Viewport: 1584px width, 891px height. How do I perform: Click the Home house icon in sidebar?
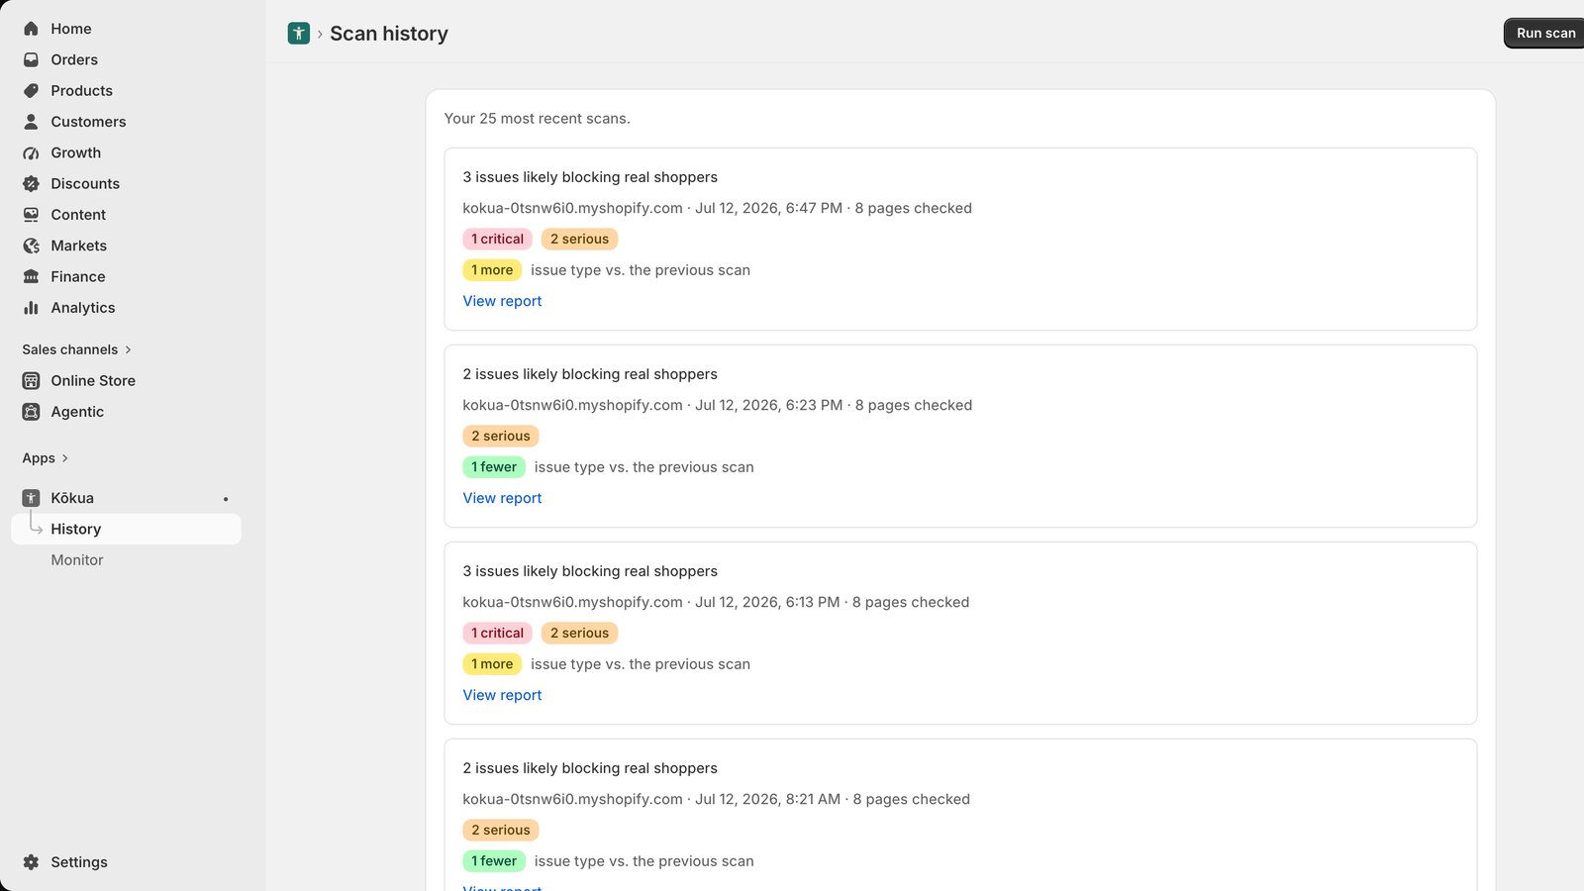tap(31, 29)
